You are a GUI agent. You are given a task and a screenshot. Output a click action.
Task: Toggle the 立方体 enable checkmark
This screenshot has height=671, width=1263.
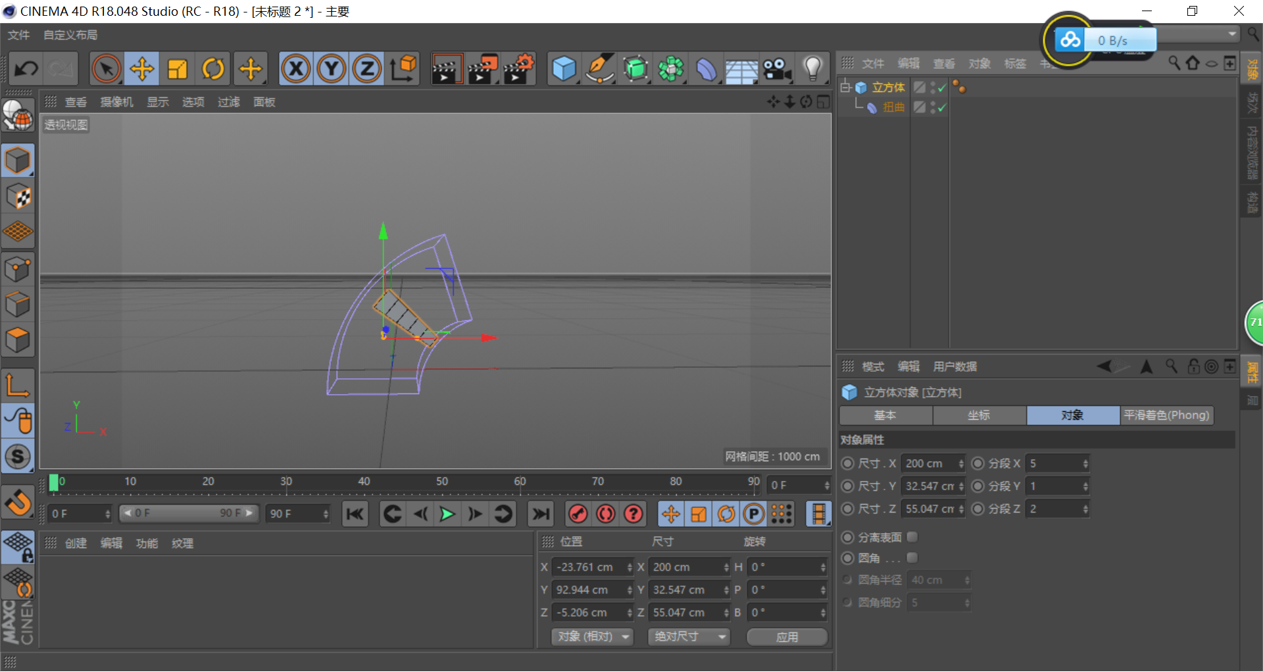942,87
